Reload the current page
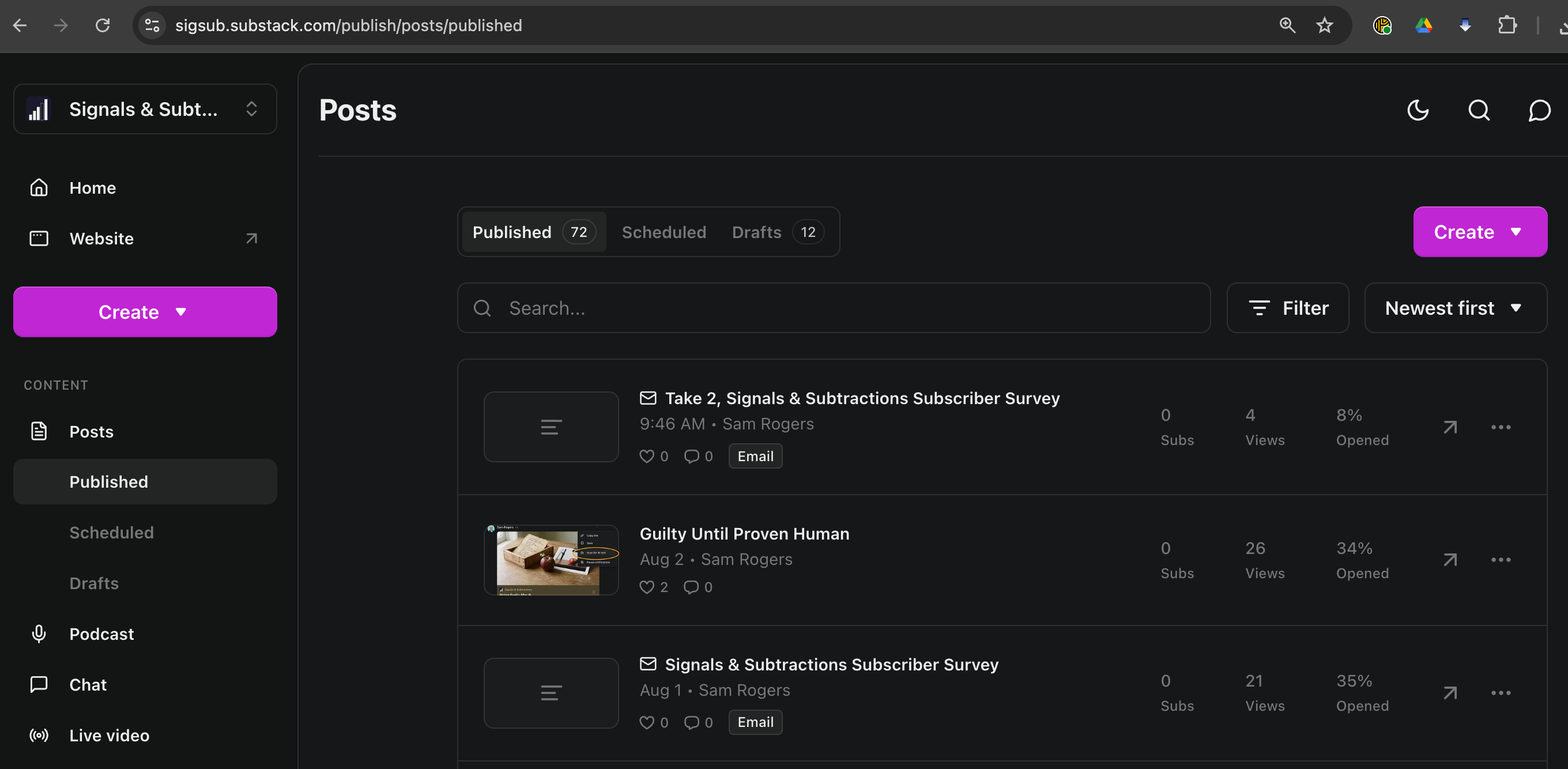 click(x=103, y=25)
